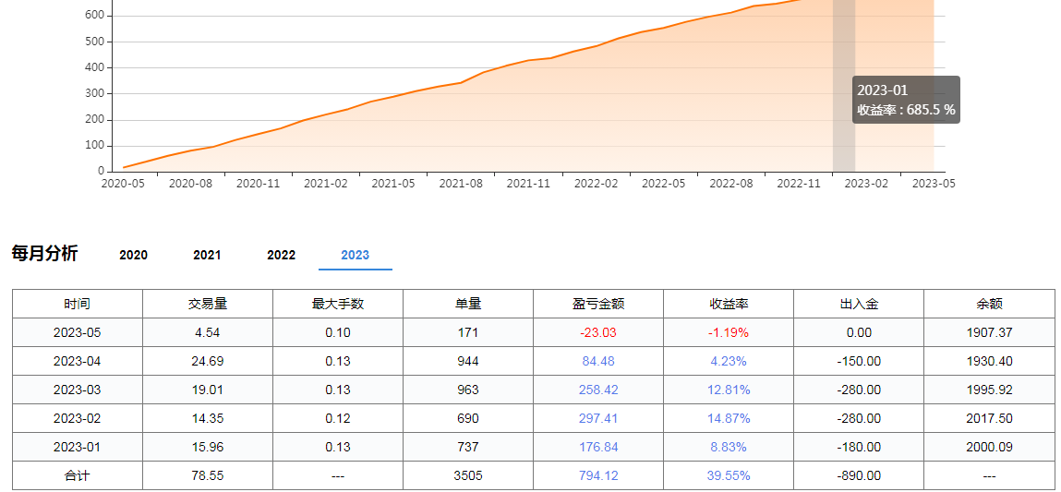Click the profit amount 84.48

pos(598,361)
